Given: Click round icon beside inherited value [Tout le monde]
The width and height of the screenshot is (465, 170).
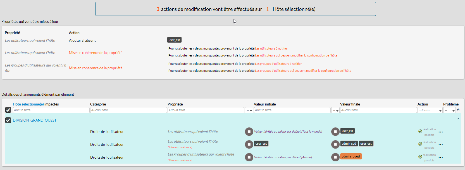Looking at the screenshot, I should pyautogui.click(x=249, y=132).
